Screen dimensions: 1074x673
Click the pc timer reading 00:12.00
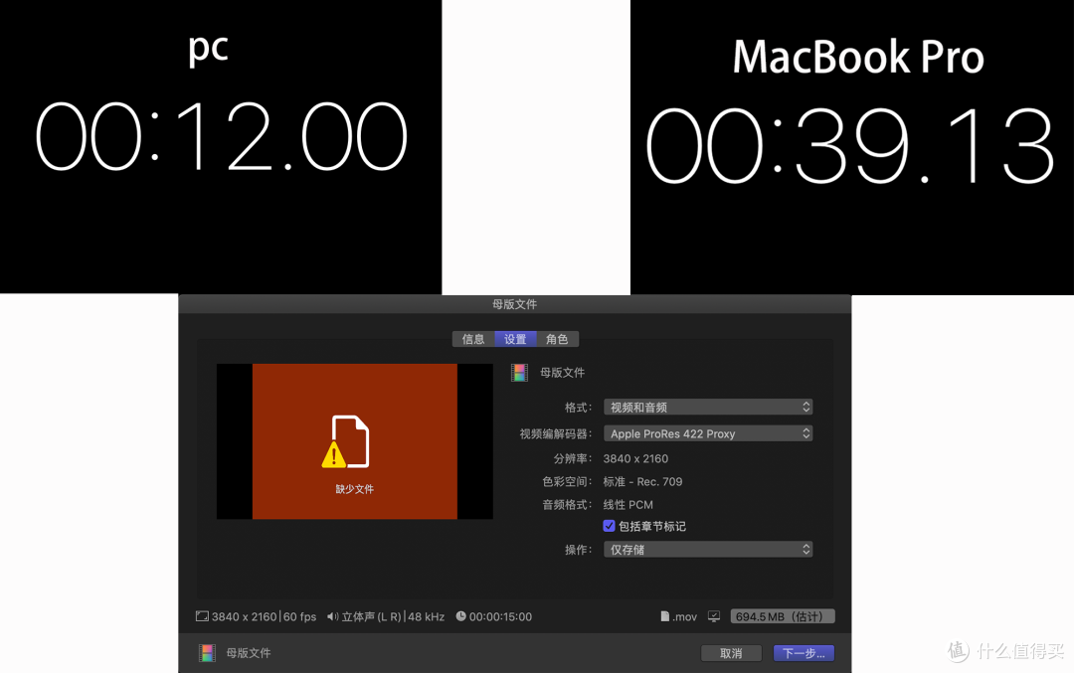221,137
